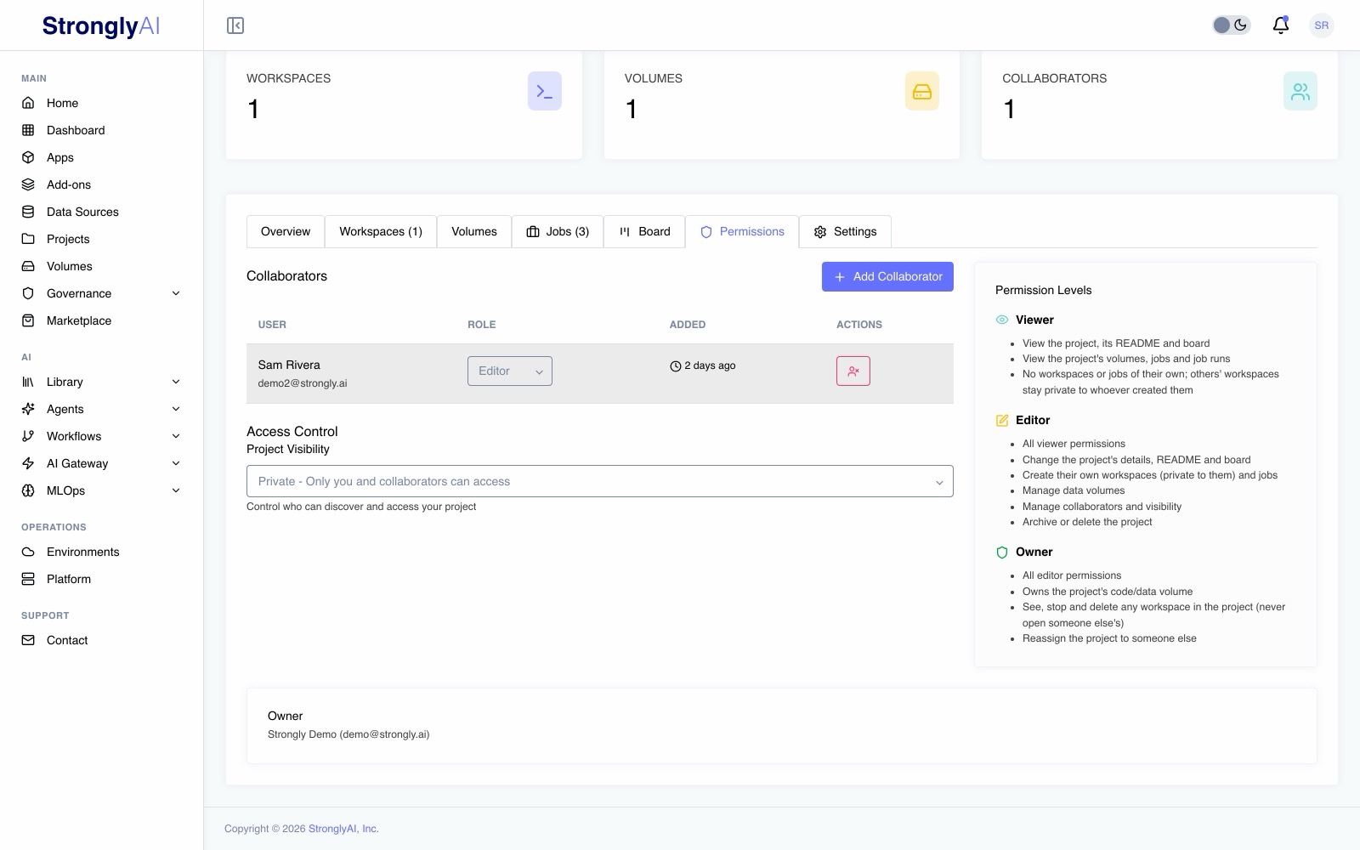This screenshot has height=850, width=1360.
Task: Click owner text 'Strongly Demo (demo@strongly.ai)'
Action: coord(348,734)
